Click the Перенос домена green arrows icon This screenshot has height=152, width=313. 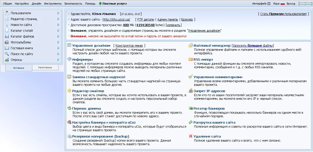point(69,108)
